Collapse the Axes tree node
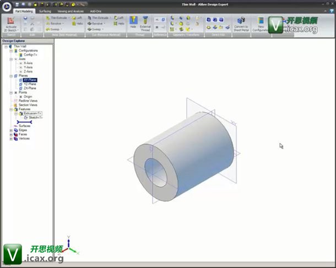This screenshot has height=268, width=336. [x=11, y=59]
